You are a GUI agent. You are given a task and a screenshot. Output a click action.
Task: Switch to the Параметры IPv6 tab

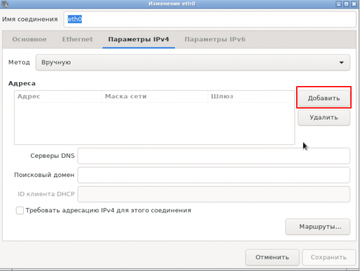pos(215,39)
